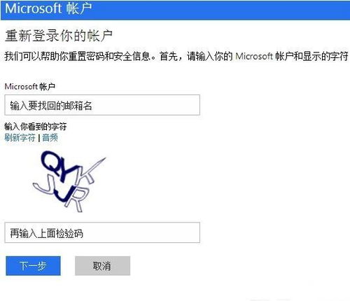Click the 再输入上面检验码 placeholder text
Image resolution: width=350 pixels, height=301 pixels.
46,233
